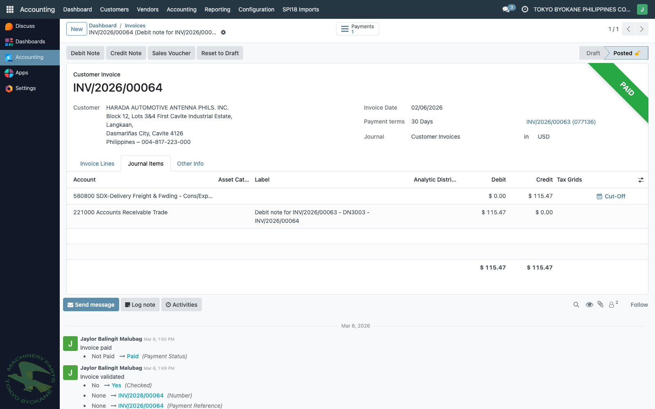Select the Draft status stage
Image resolution: width=655 pixels, height=409 pixels.
point(593,53)
